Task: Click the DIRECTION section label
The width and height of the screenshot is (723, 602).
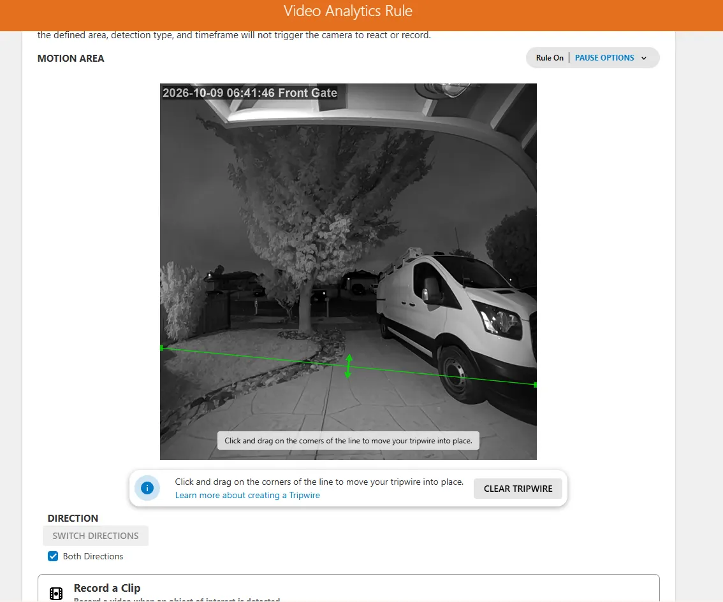Action: (73, 518)
